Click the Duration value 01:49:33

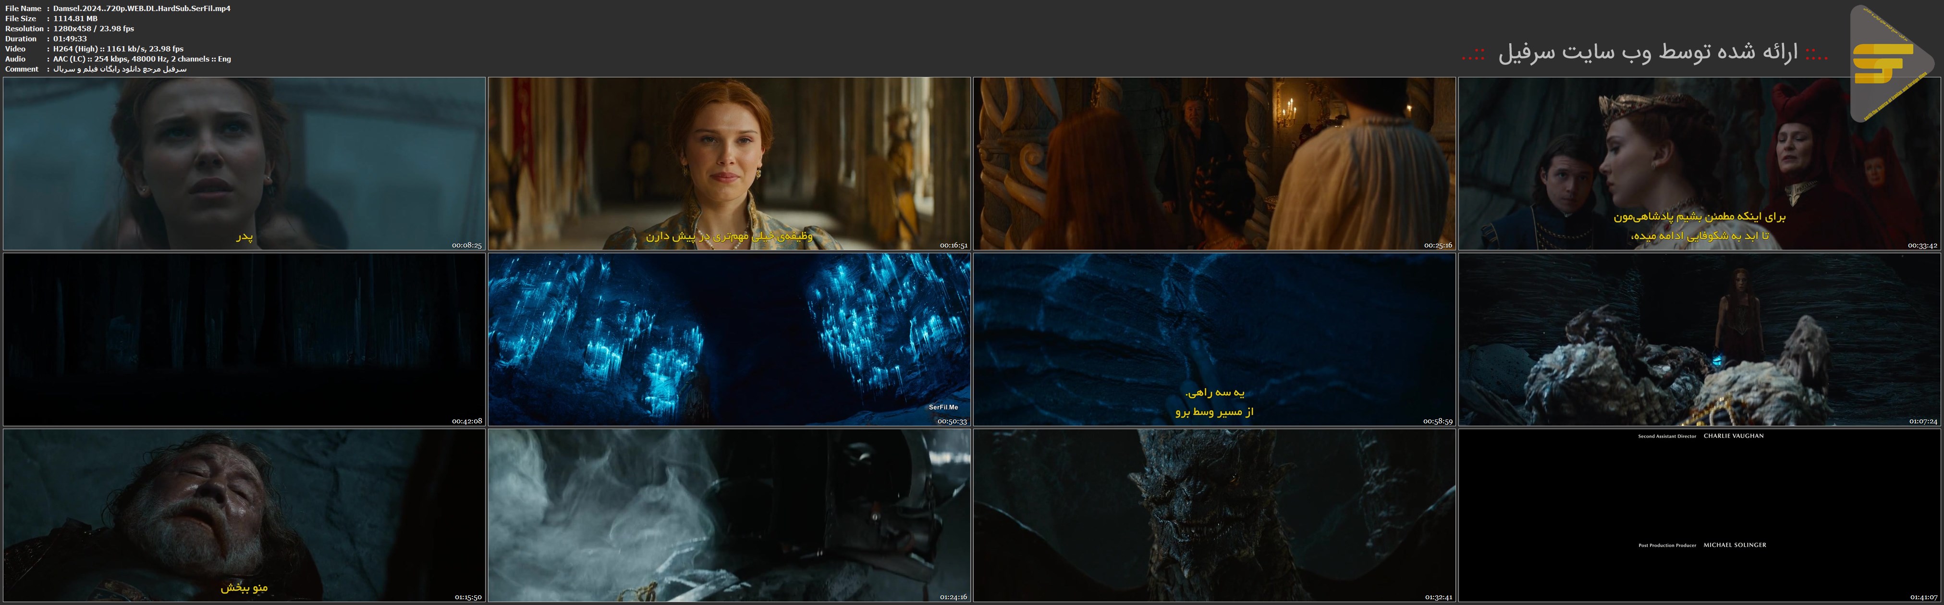70,38
